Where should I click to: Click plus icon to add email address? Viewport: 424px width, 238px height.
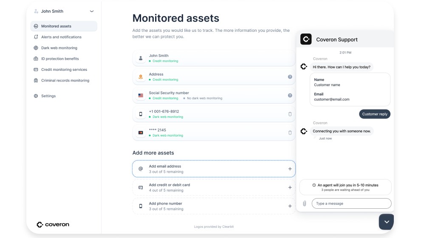click(x=290, y=169)
